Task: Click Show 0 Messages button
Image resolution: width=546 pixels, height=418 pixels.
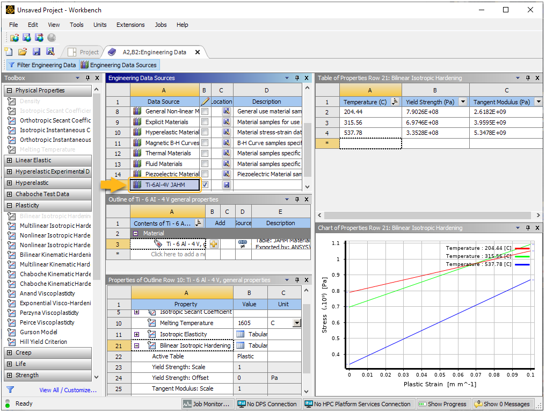Action: [503, 404]
